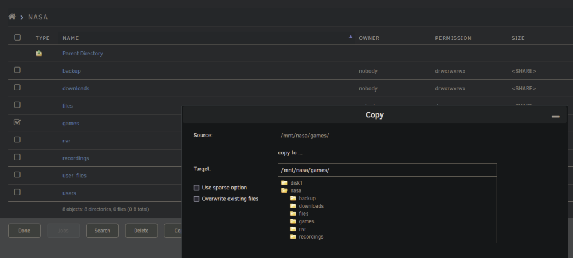Select recordings in the target tree
This screenshot has width=573, height=258.
[311, 236]
